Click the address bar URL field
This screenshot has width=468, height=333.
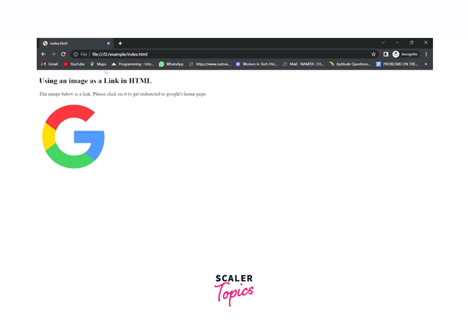click(221, 54)
